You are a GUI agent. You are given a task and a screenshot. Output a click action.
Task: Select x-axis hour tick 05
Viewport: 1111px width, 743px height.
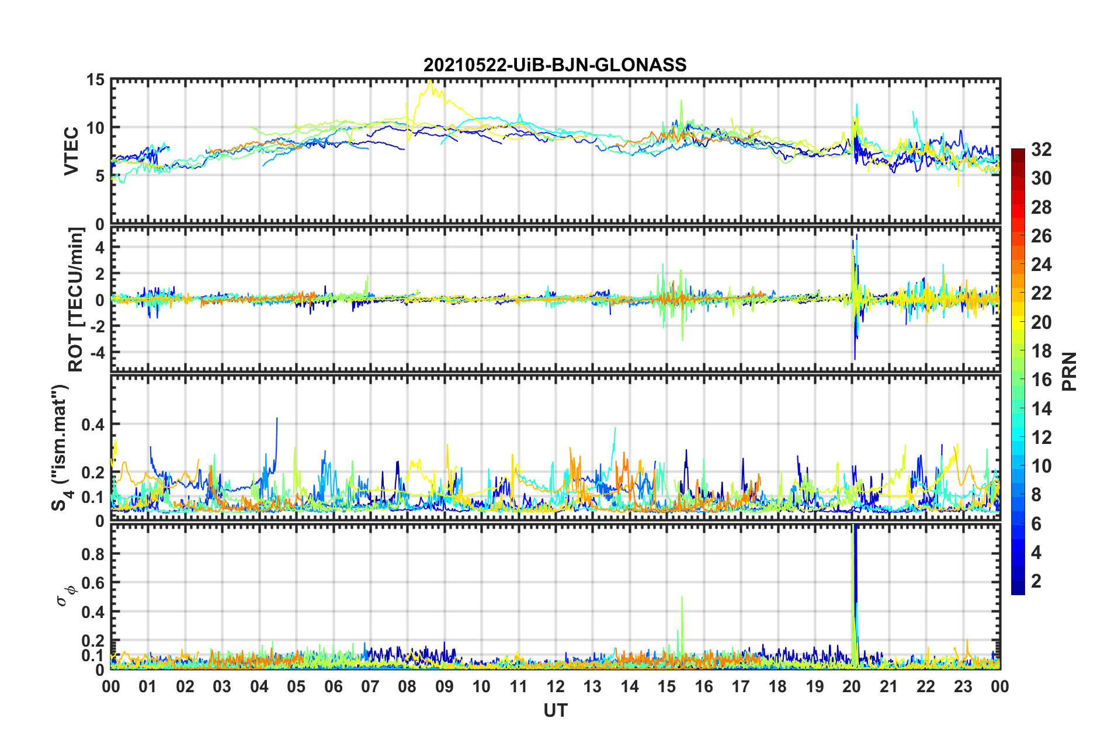(x=296, y=686)
